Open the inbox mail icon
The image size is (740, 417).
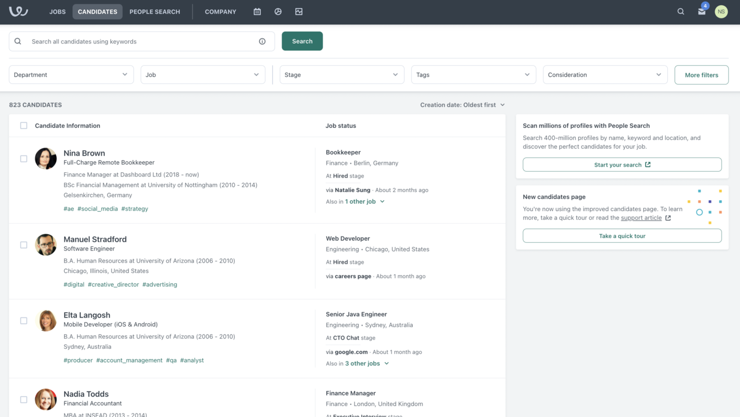click(702, 12)
